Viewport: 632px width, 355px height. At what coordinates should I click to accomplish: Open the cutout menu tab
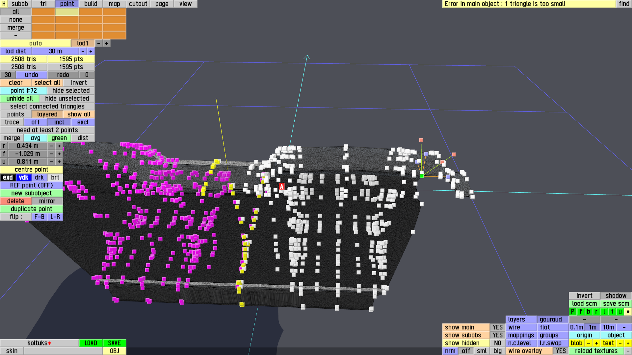click(x=138, y=4)
